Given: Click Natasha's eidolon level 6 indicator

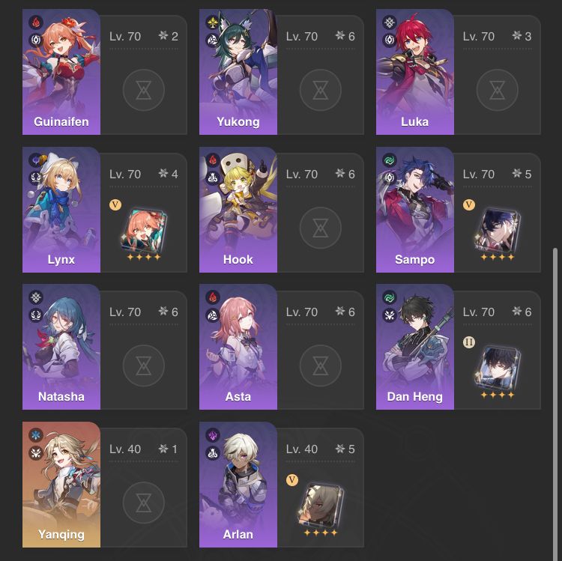Looking at the screenshot, I should 169,312.
